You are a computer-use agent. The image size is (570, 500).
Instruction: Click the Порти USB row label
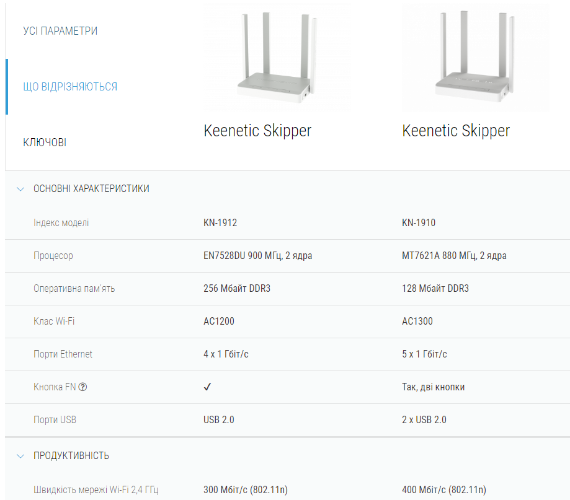click(55, 420)
